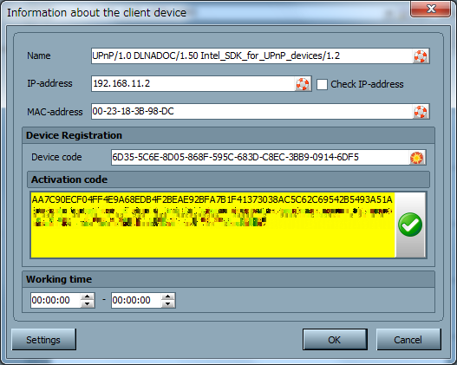
Task: Click inside the Device code field
Action: pyautogui.click(x=260, y=158)
